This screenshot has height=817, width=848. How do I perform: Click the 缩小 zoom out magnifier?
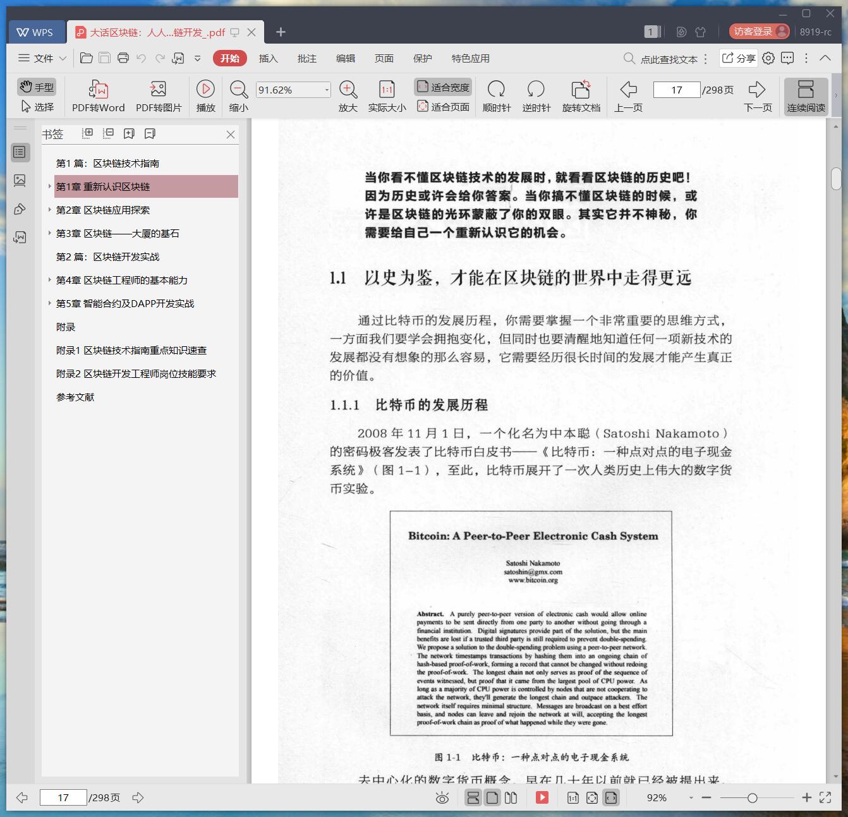point(238,96)
